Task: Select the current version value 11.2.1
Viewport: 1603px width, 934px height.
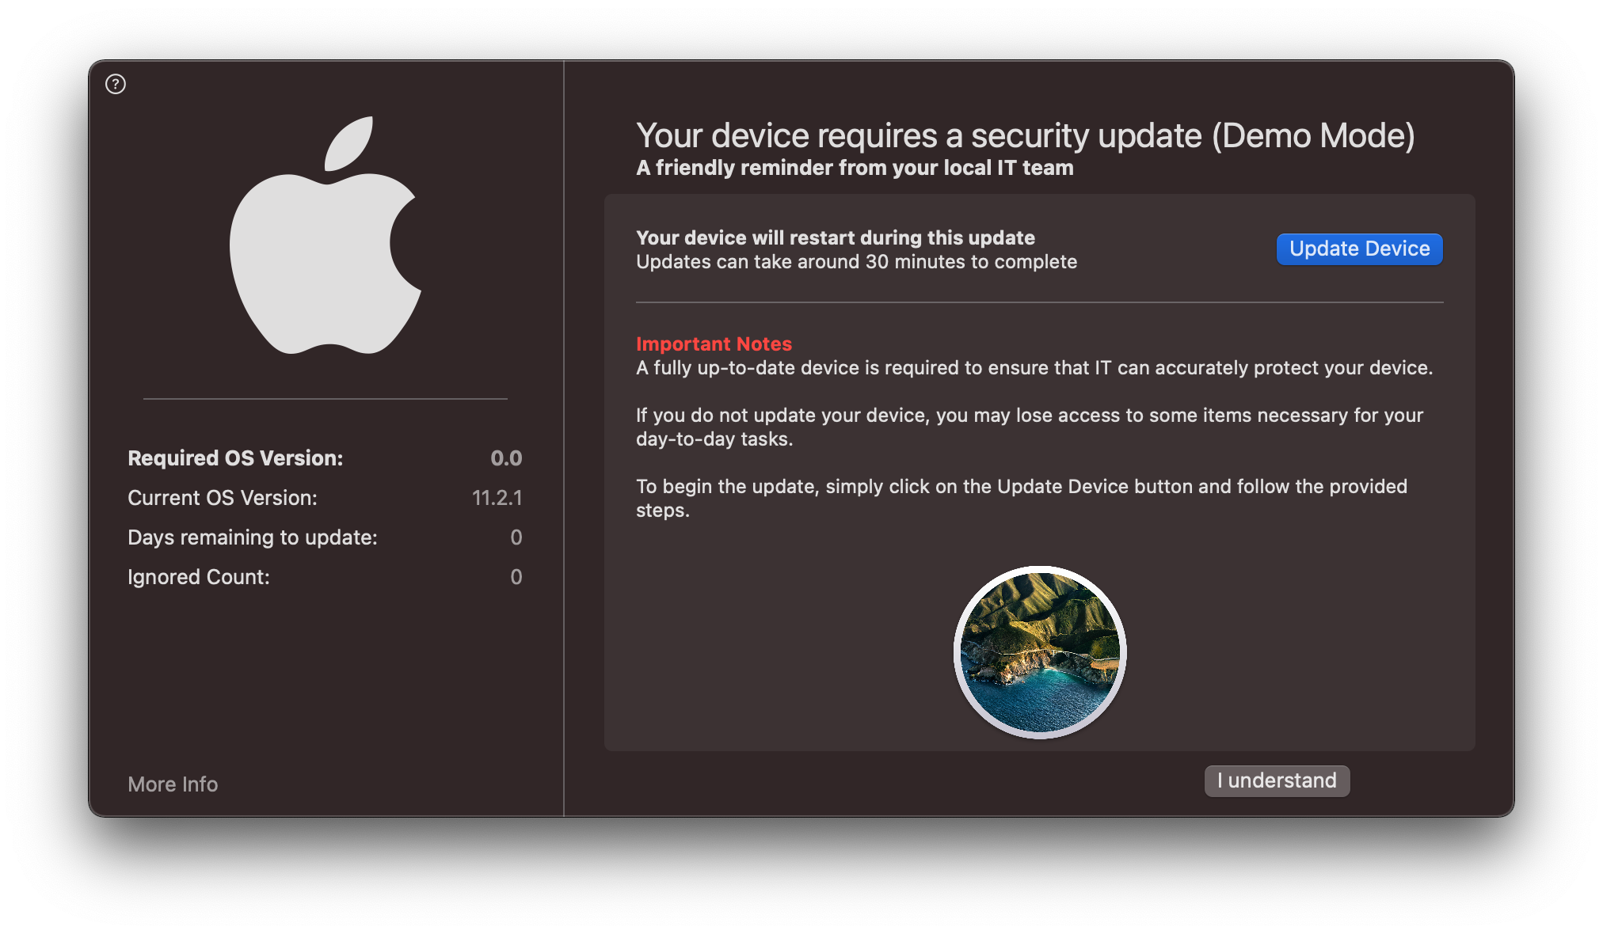Action: (x=497, y=498)
